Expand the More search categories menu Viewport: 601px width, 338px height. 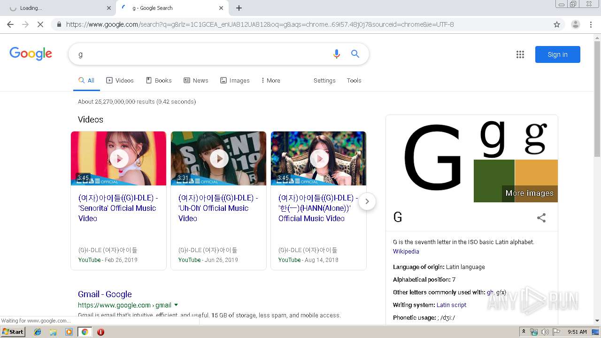(x=270, y=81)
